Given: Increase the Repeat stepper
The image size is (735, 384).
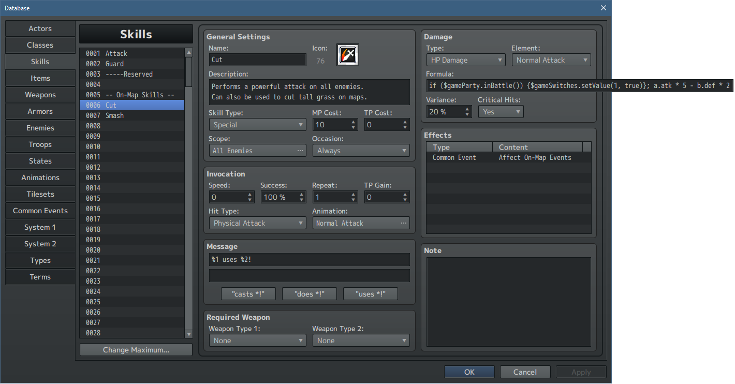Looking at the screenshot, I should coord(354,195).
